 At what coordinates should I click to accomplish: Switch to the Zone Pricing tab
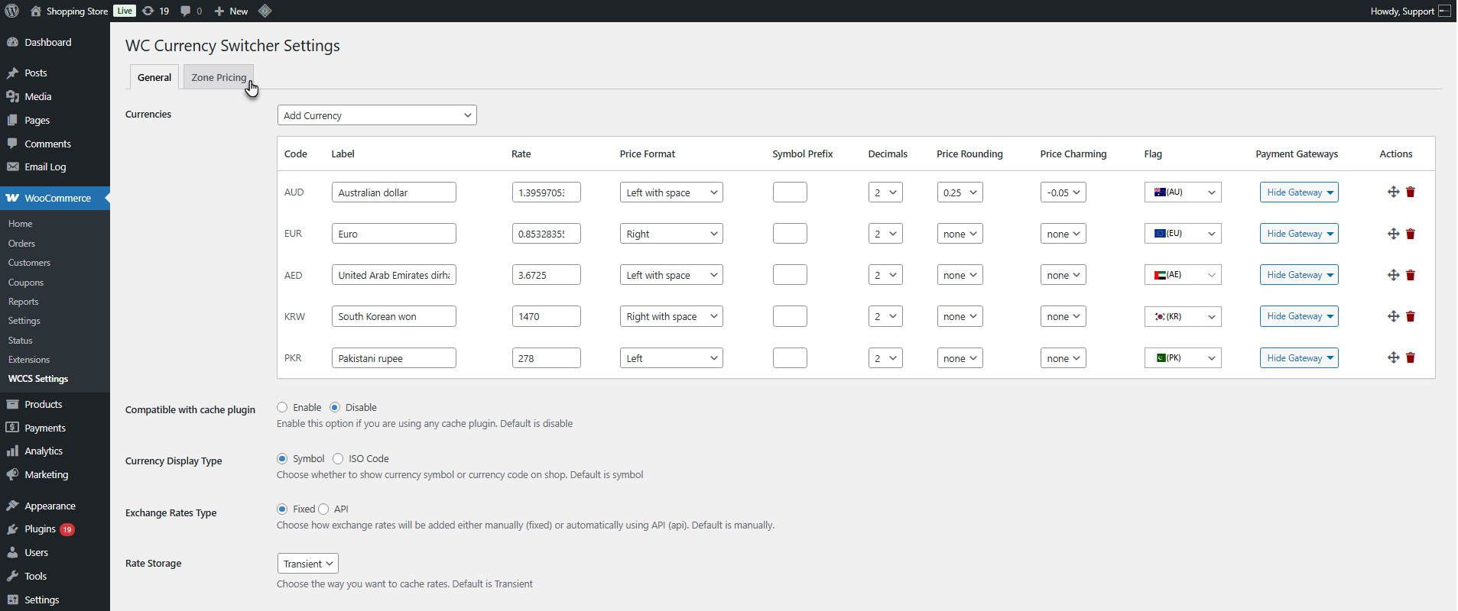tap(219, 77)
